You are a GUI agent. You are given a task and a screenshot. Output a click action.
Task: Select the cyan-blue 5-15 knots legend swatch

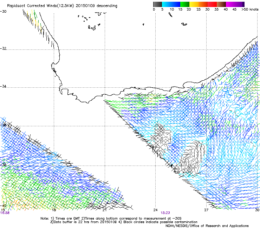click(171, 4)
